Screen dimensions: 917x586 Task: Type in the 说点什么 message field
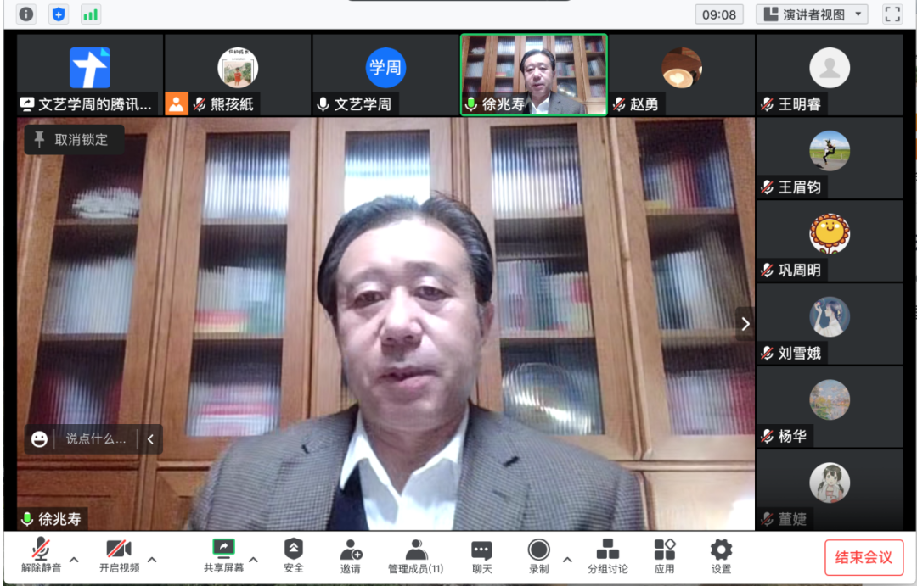point(95,438)
